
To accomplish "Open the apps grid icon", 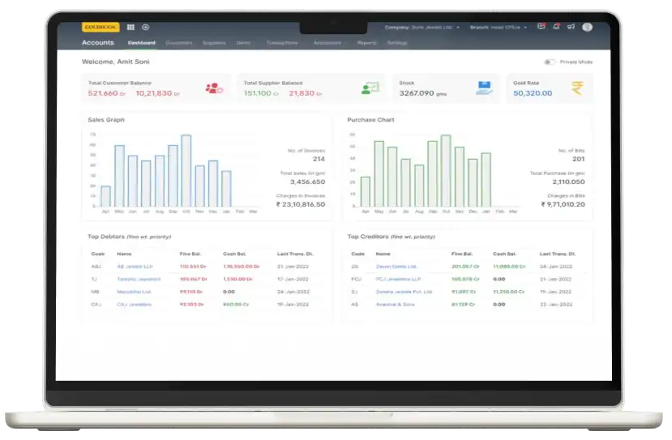I will click(131, 27).
